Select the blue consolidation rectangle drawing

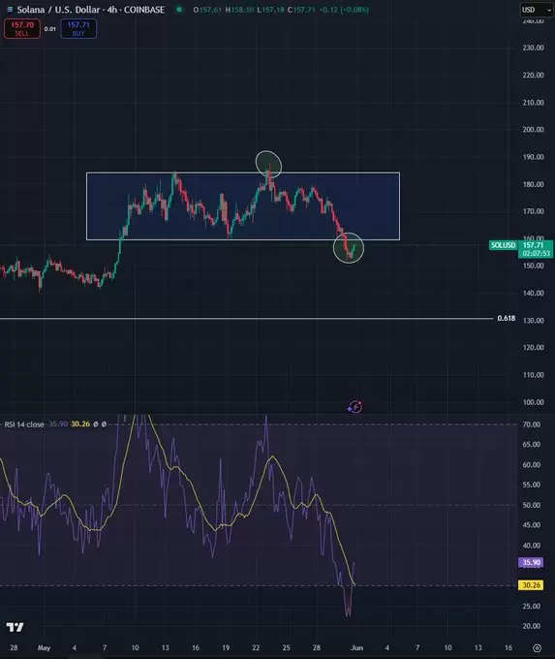[243, 205]
